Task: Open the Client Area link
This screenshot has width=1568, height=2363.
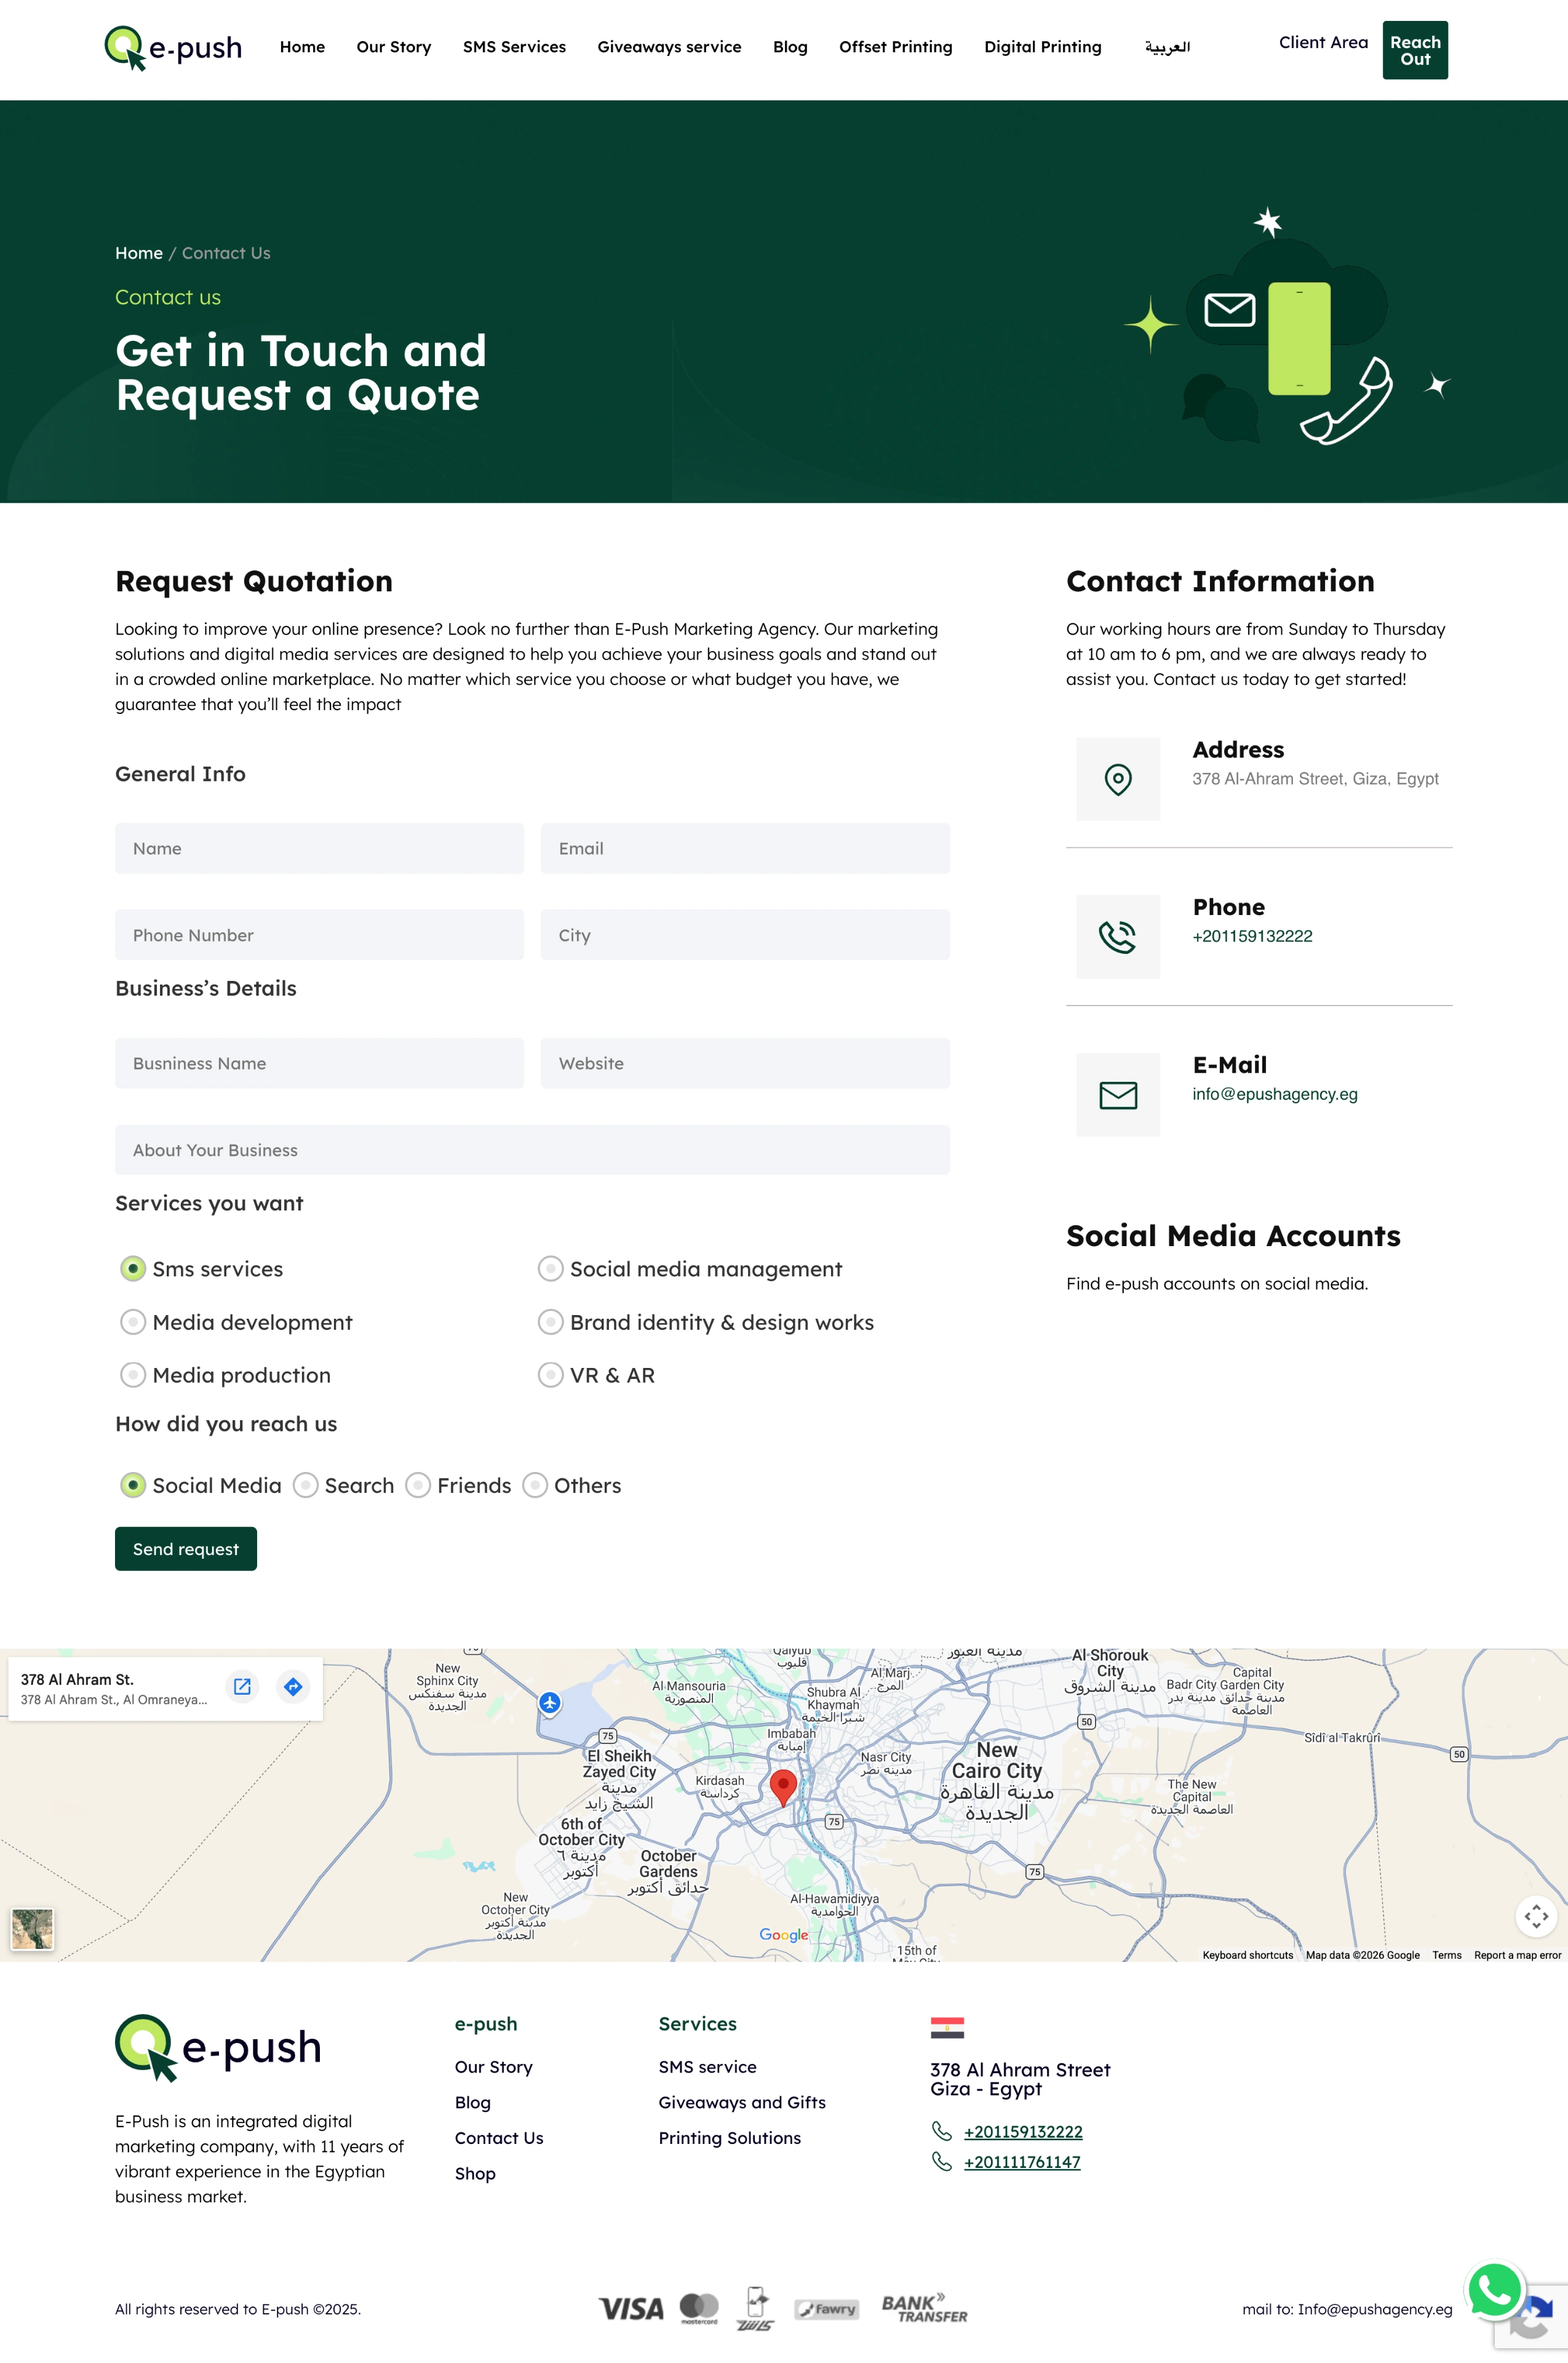Action: coord(1323,42)
